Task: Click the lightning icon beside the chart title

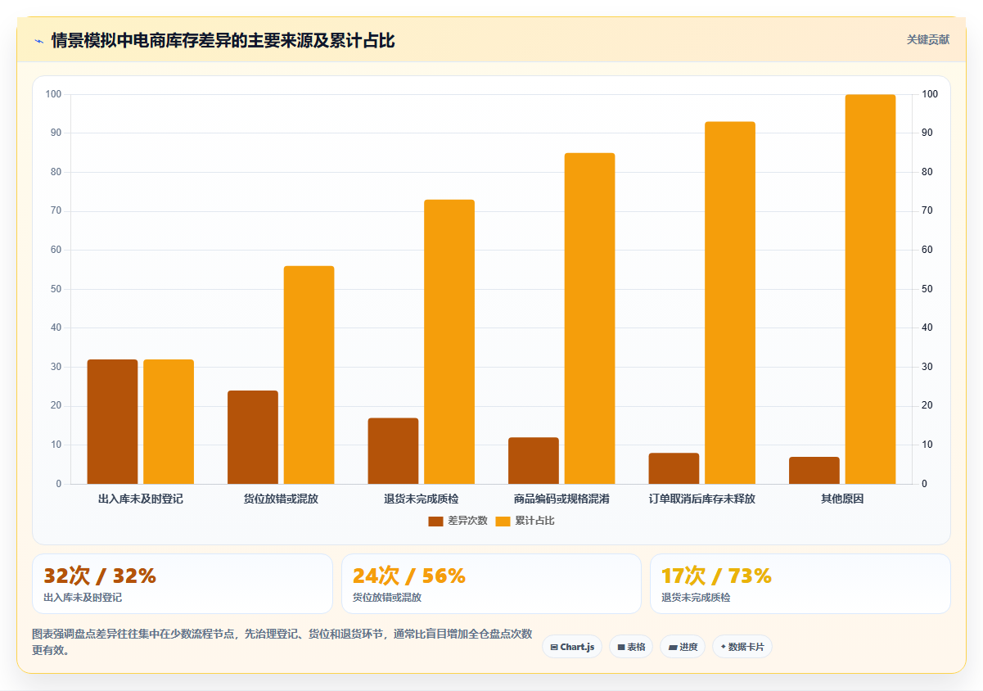Action: 38,41
